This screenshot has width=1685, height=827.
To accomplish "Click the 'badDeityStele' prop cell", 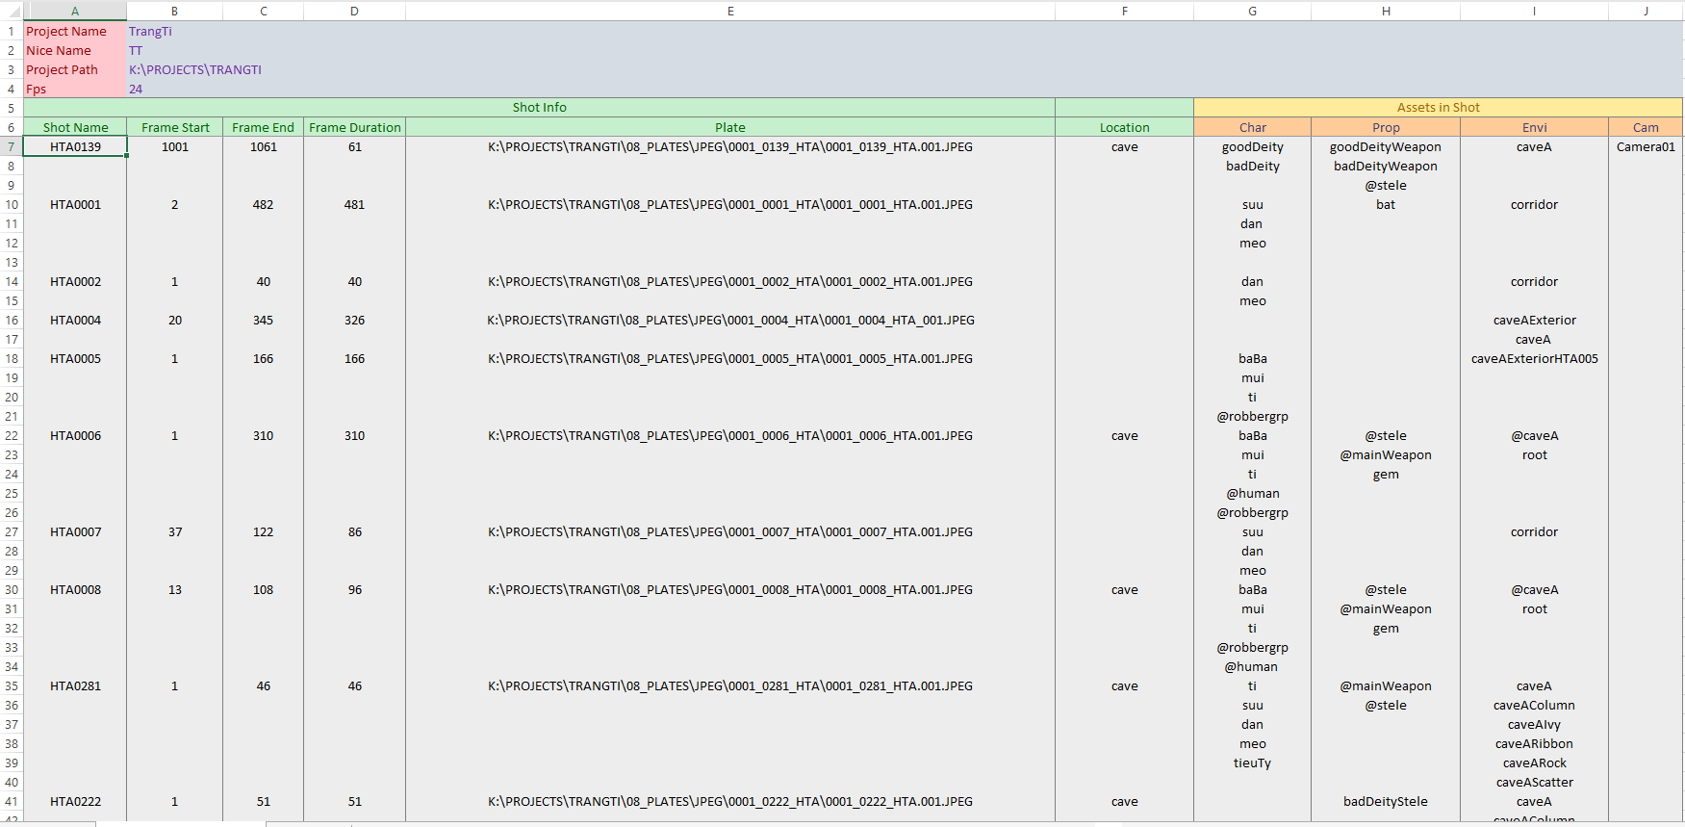I will click(1386, 801).
